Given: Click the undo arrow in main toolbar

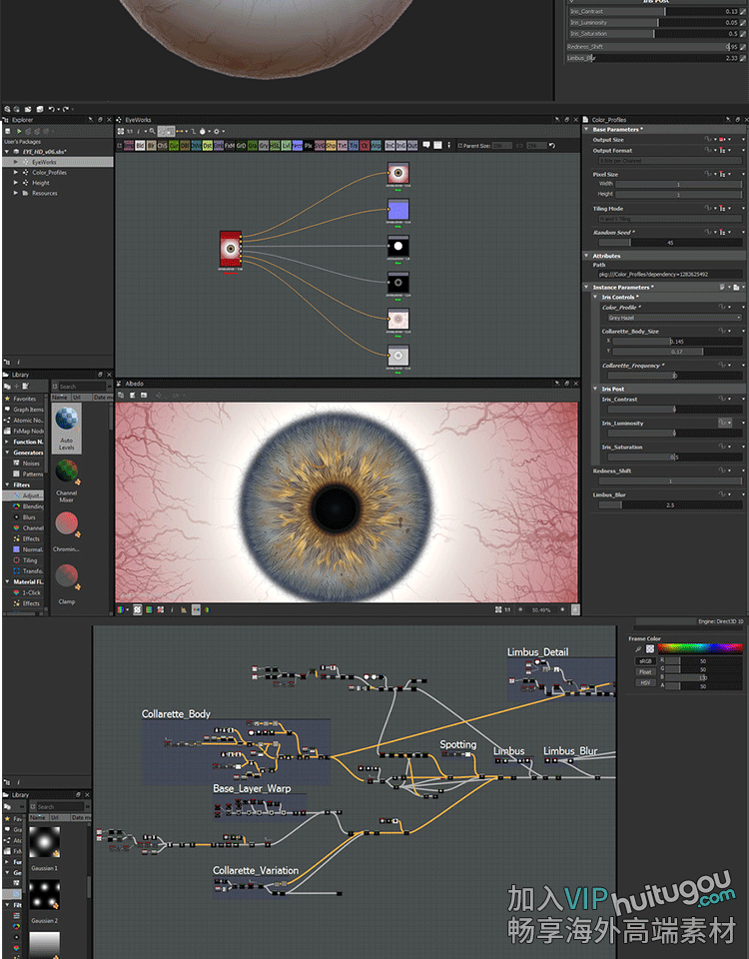Looking at the screenshot, I should (52, 108).
